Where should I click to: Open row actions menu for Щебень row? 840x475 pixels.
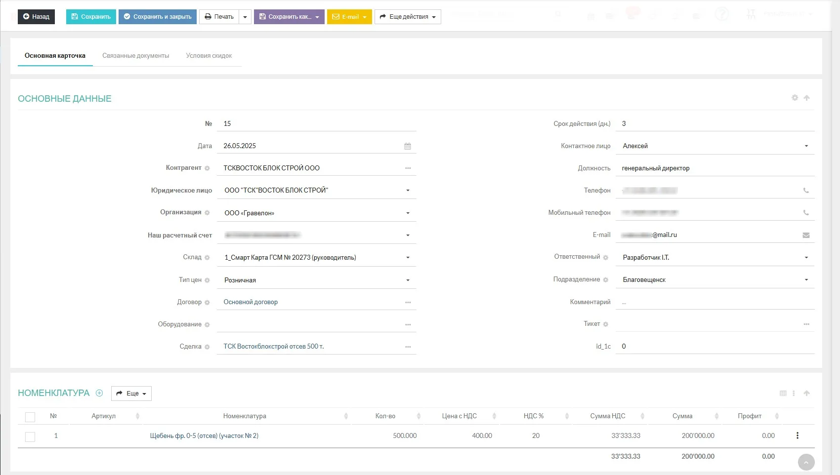(797, 435)
